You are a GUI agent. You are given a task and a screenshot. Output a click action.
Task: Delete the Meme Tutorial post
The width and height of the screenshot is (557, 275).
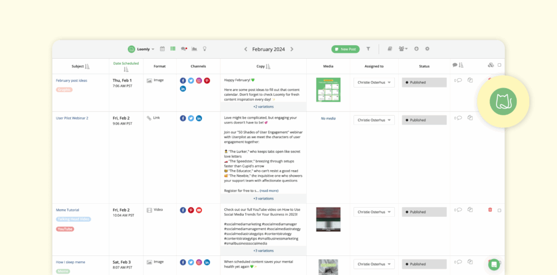click(490, 210)
